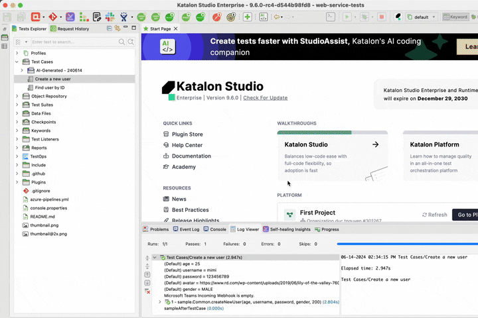Image resolution: width=478 pixels, height=318 pixels.
Task: Open the Run button dropdown arrow
Action: [355, 17]
